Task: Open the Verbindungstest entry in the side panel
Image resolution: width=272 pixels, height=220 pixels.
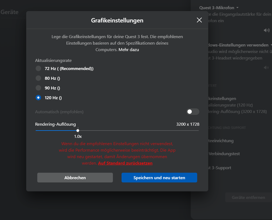Action: click(x=224, y=154)
